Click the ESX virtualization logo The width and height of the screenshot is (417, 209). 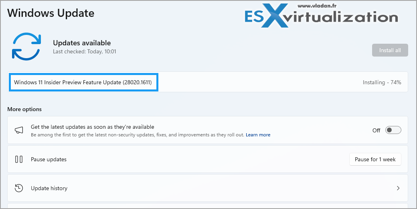tap(321, 17)
